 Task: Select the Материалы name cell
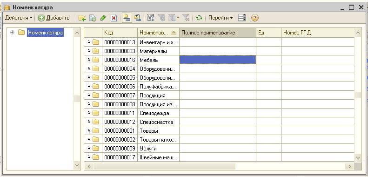[159, 51]
